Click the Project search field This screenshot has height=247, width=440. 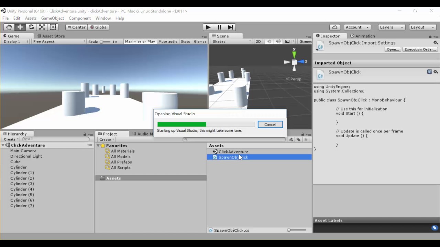234,139
